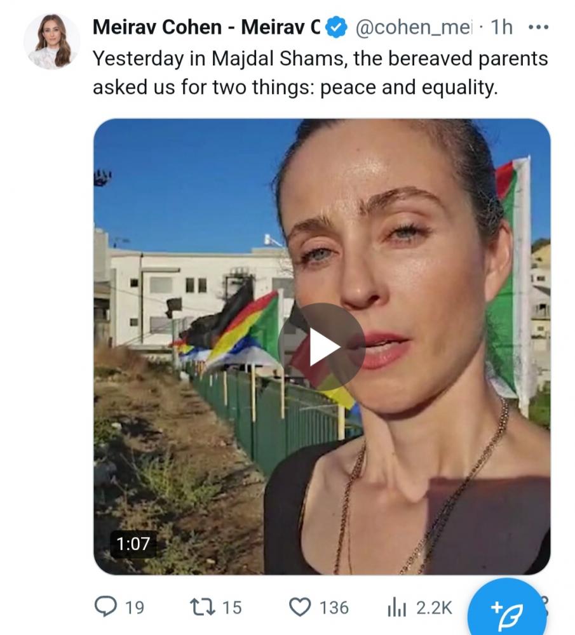The image size is (575, 635).
Task: Open the tweet's three-dot more menu
Action: click(539, 27)
